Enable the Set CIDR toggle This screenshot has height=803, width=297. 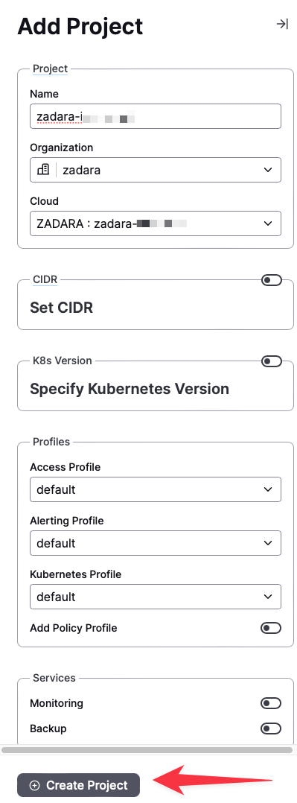[272, 280]
